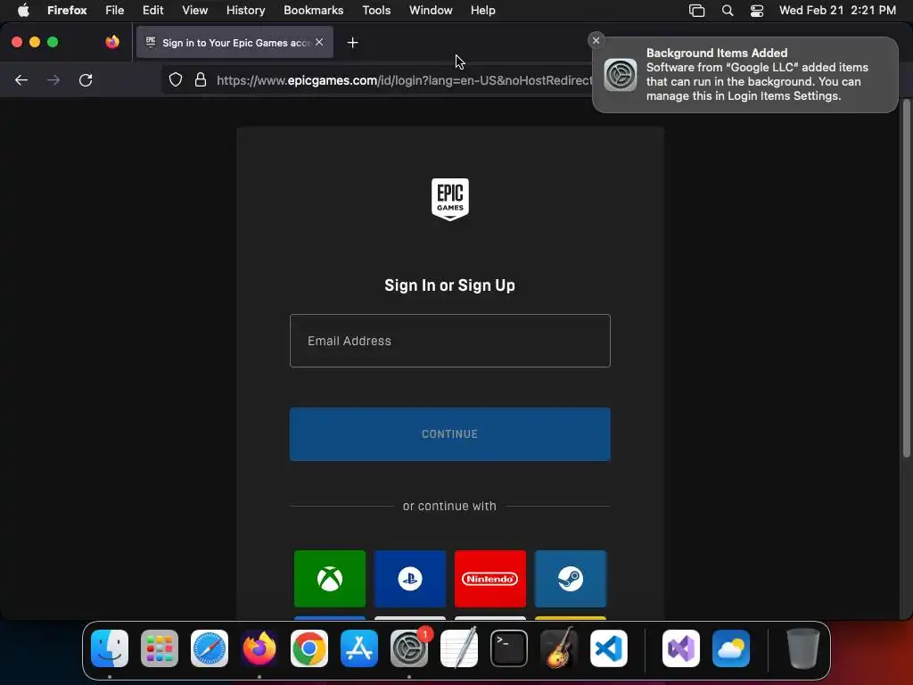Open the Tools menu

377,10
